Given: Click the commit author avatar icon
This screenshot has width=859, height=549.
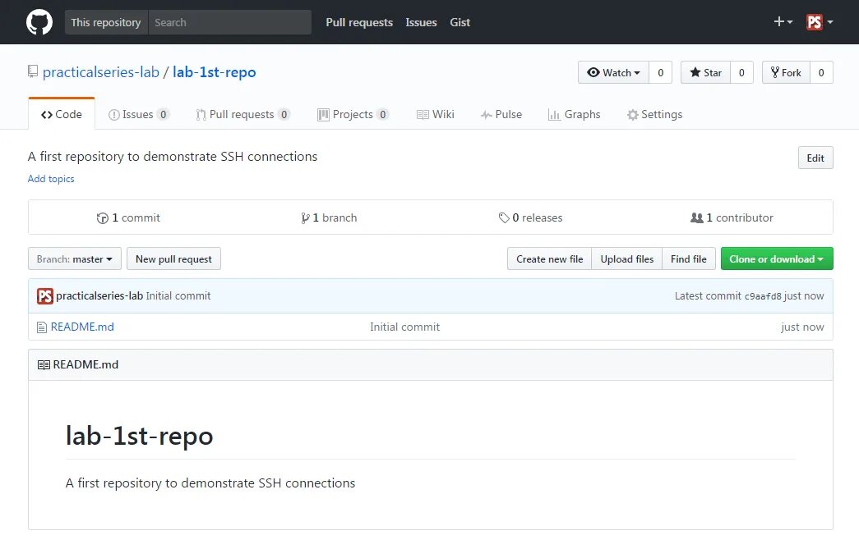Looking at the screenshot, I should pyautogui.click(x=45, y=296).
